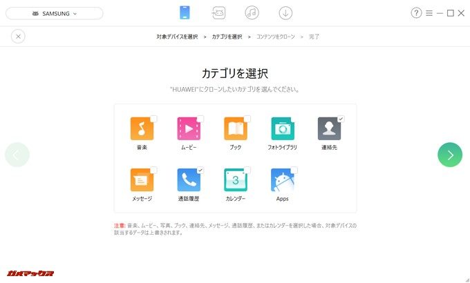Enable the 音楽 checkbox
The width and height of the screenshot is (470, 283).
(153, 119)
